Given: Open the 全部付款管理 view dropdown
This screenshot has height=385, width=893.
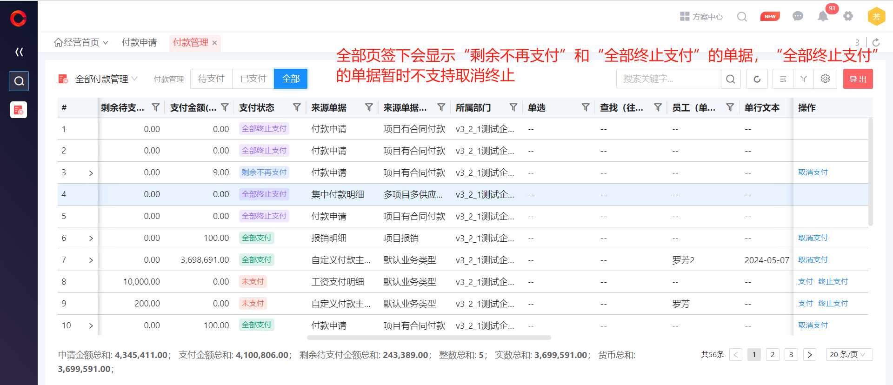Looking at the screenshot, I should [107, 79].
